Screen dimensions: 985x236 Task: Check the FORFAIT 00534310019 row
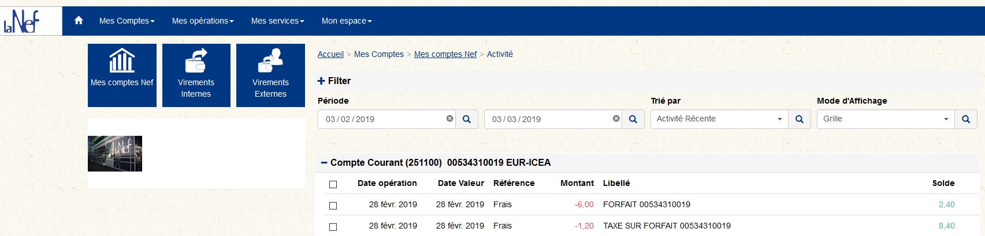pos(333,205)
